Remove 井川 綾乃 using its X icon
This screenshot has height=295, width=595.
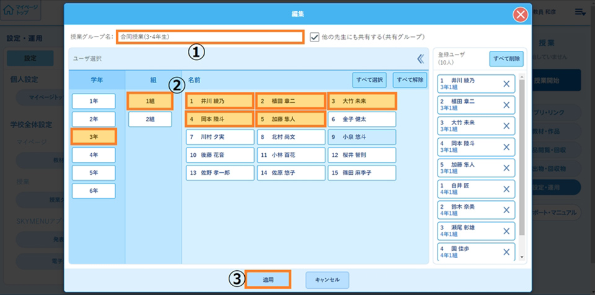coord(506,83)
